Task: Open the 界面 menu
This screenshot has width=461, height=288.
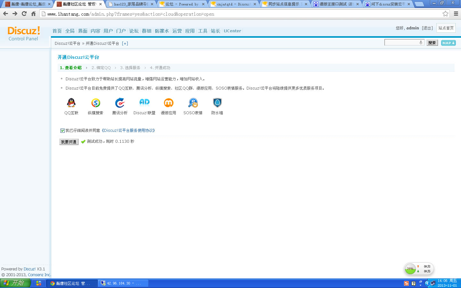Action: point(83,31)
